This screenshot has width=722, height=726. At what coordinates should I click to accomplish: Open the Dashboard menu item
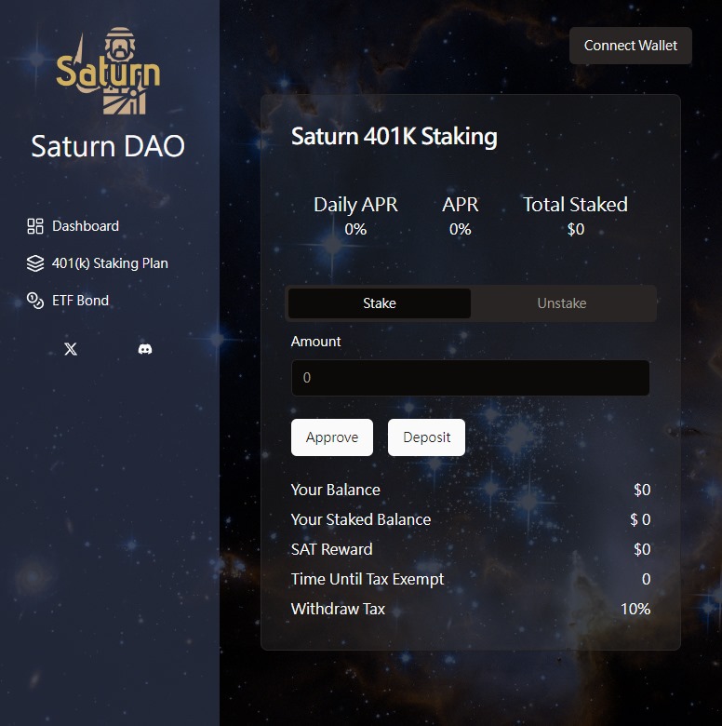[x=74, y=226]
